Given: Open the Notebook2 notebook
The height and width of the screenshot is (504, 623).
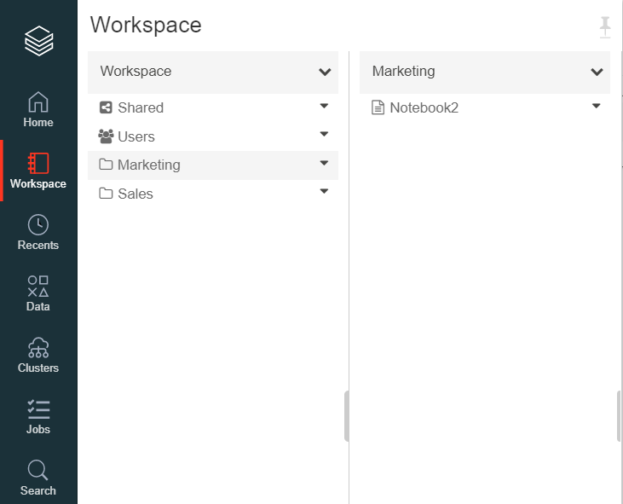Looking at the screenshot, I should [424, 108].
